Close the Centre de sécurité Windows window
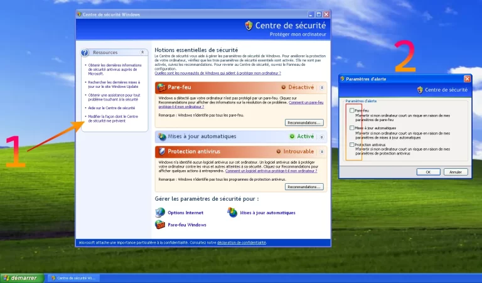 (x=326, y=14)
